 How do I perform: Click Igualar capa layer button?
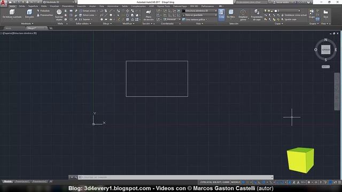[x=289, y=19]
